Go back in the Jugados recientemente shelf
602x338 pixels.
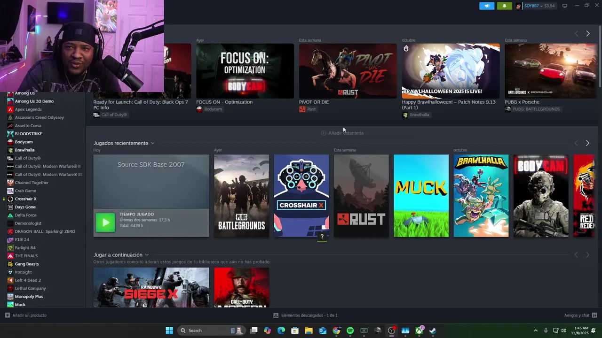tap(576, 143)
